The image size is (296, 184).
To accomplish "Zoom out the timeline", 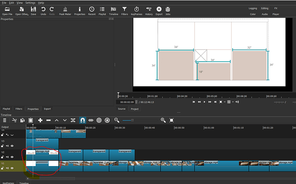I will point(117,120).
